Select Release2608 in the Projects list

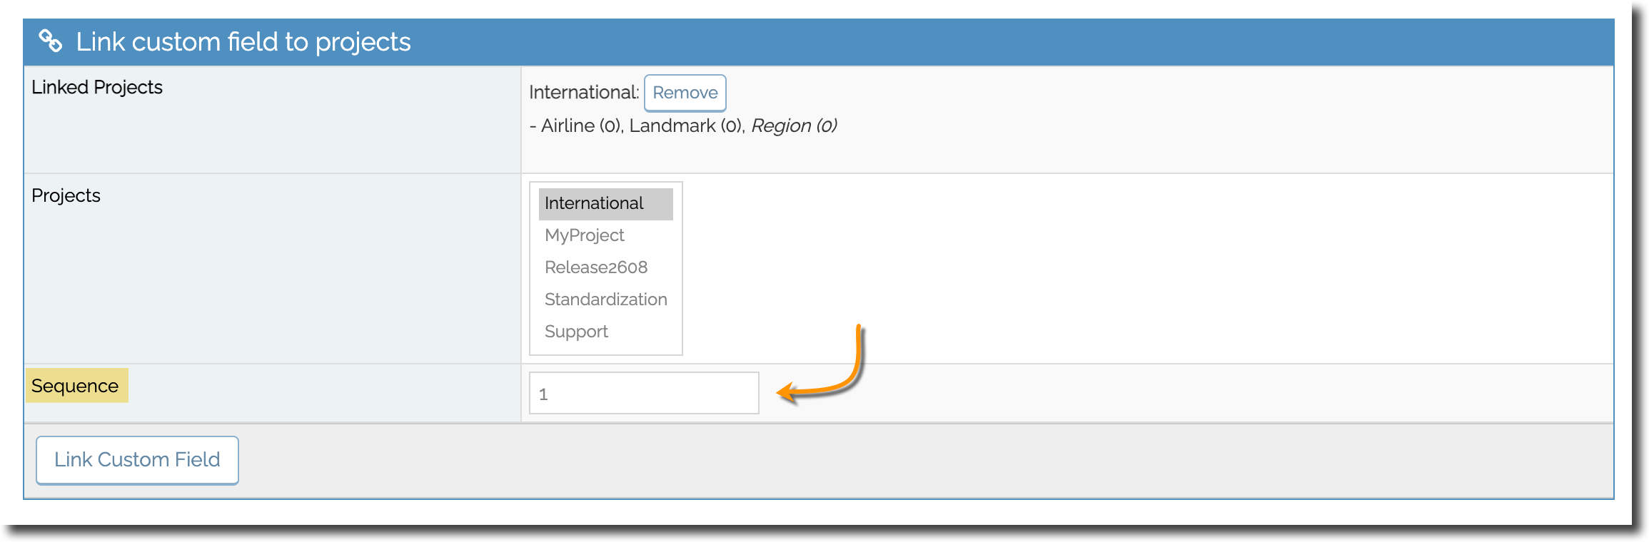[605, 267]
